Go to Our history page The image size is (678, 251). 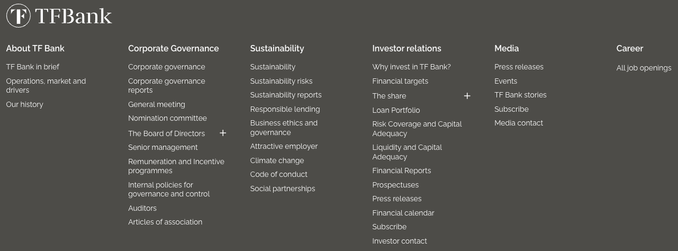tap(24, 104)
